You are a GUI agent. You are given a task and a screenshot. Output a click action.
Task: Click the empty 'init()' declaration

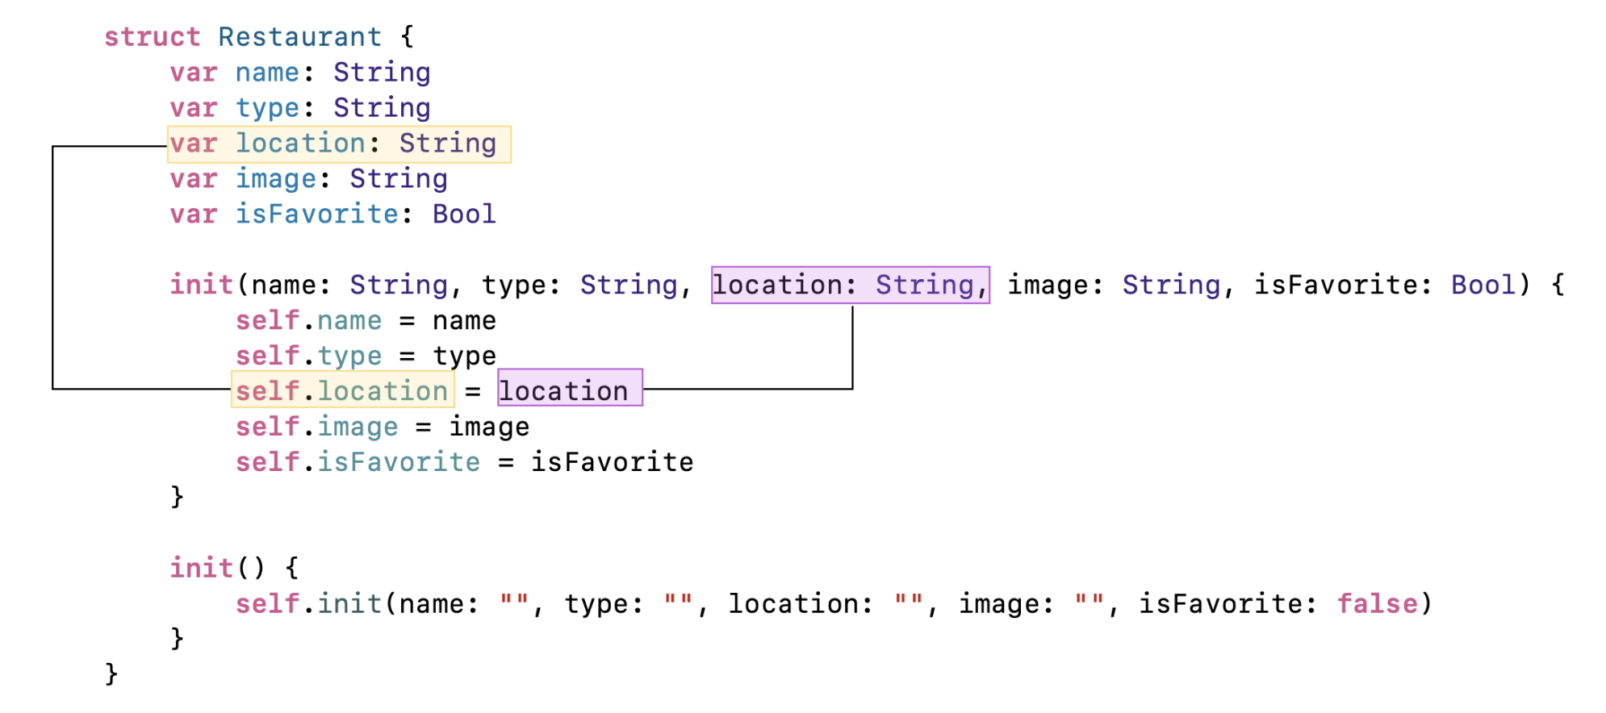pyautogui.click(x=217, y=569)
